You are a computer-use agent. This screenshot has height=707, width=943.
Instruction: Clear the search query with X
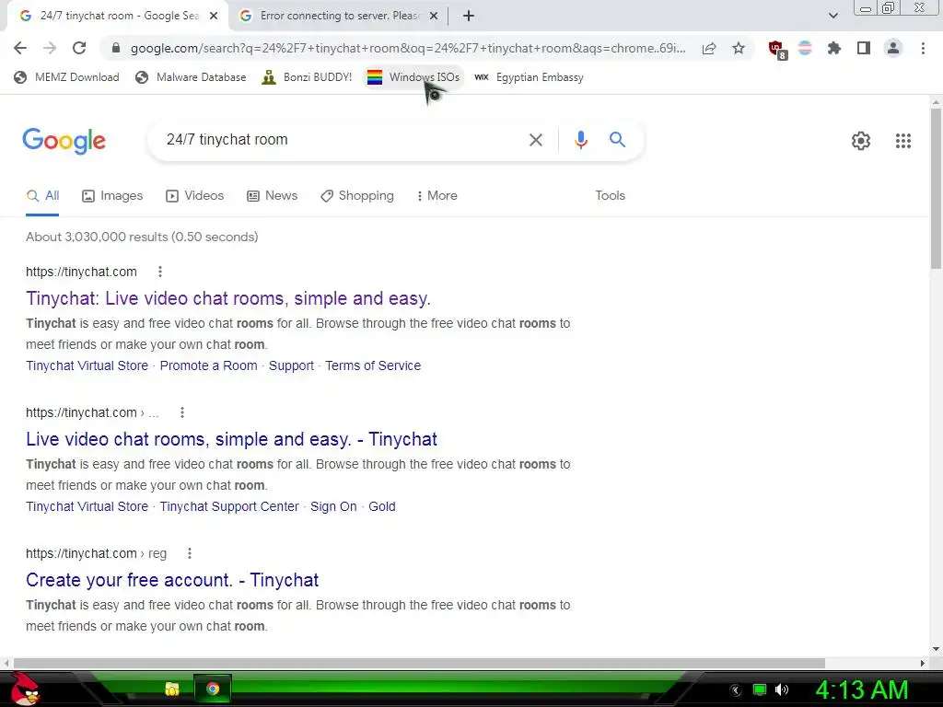(535, 140)
